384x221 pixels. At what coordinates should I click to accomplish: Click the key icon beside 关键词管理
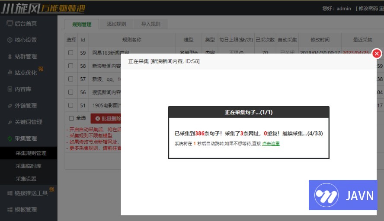10,122
